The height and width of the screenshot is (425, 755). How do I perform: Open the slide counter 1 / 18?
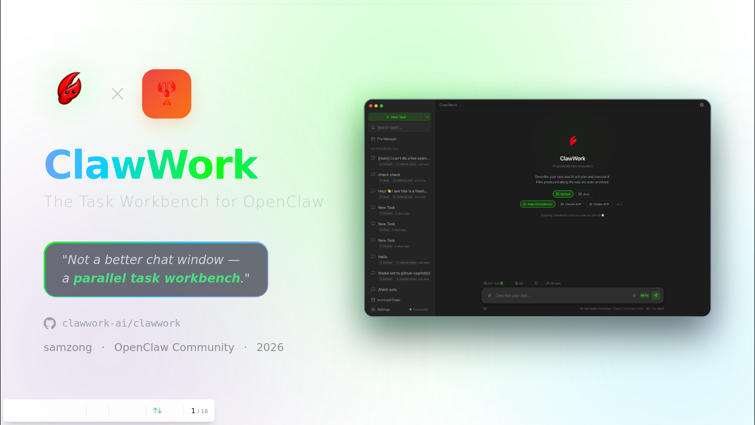click(x=199, y=411)
